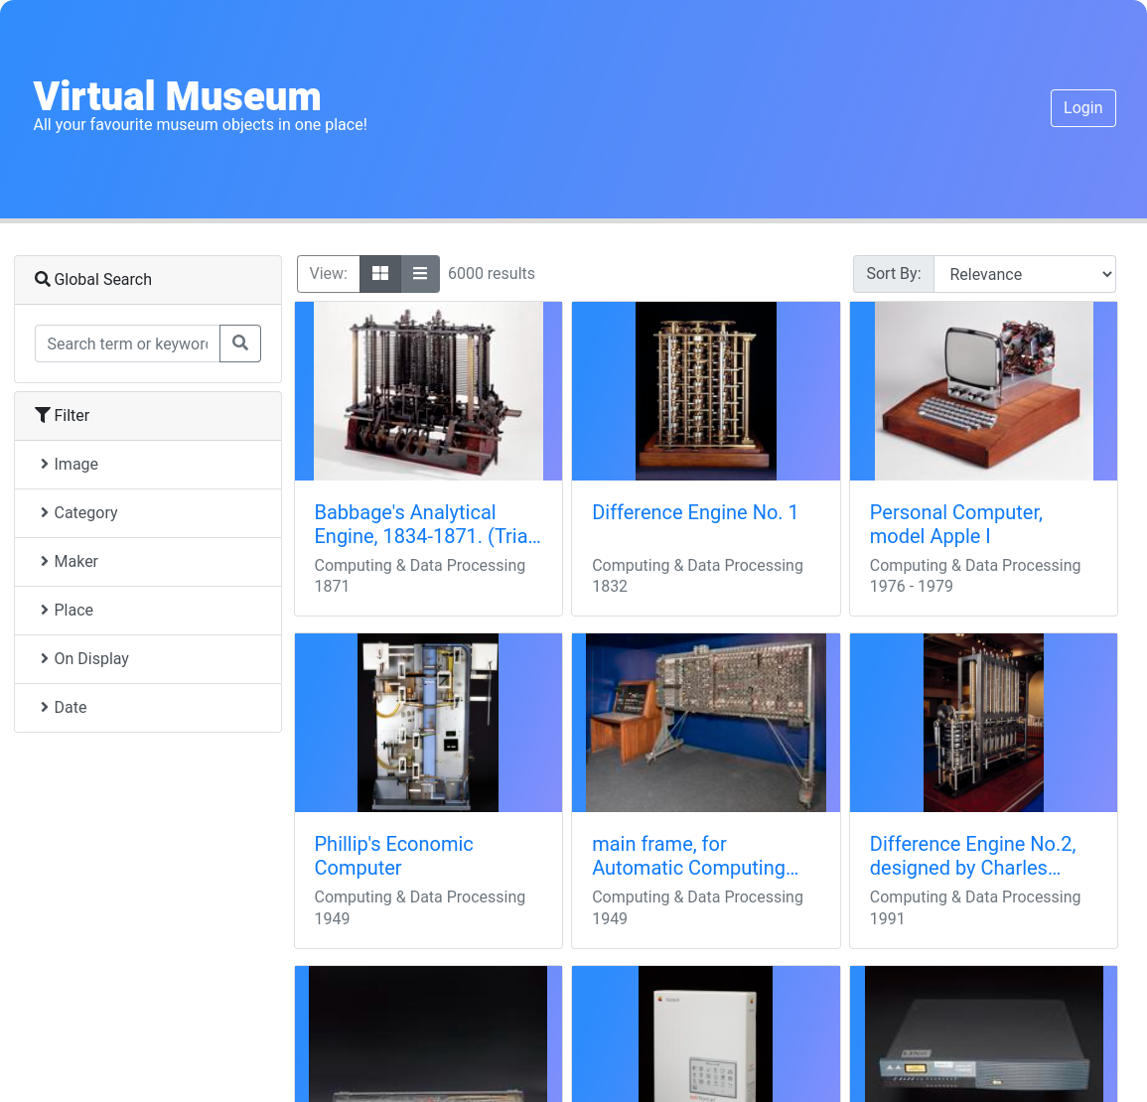Click the search keyword input field
Screen dimensions: 1147x1102
point(127,343)
